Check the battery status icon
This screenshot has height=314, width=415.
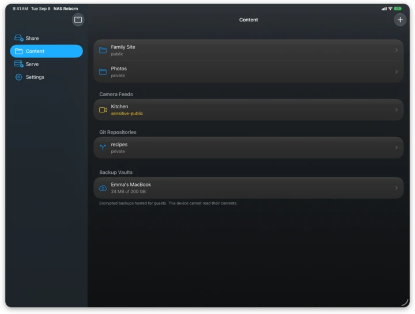coord(398,9)
